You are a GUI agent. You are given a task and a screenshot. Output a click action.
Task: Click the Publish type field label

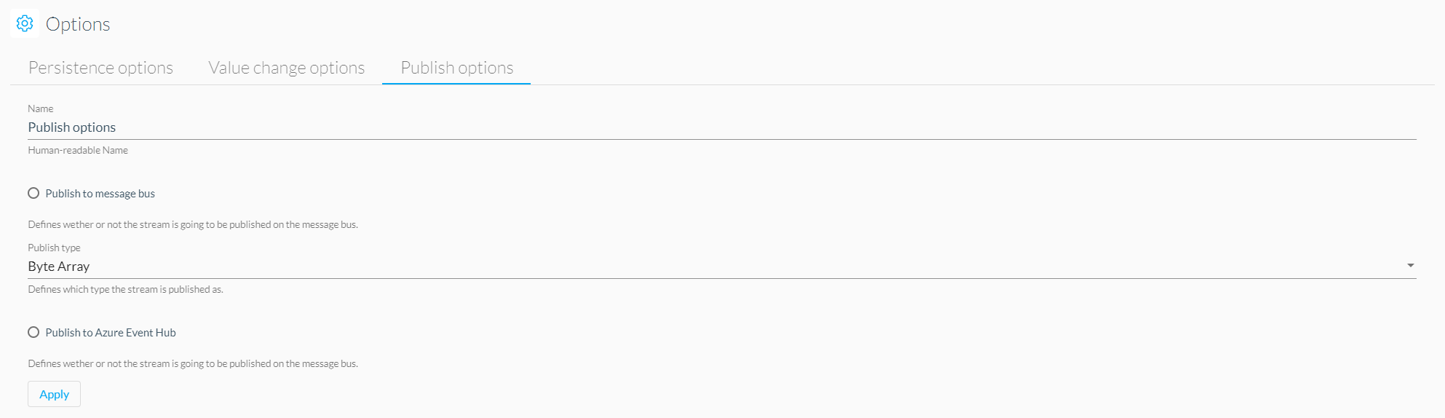pos(54,248)
